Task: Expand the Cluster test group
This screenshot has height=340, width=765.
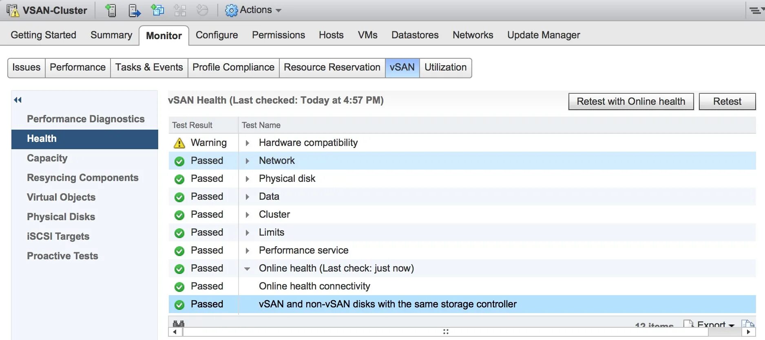Action: pos(247,215)
